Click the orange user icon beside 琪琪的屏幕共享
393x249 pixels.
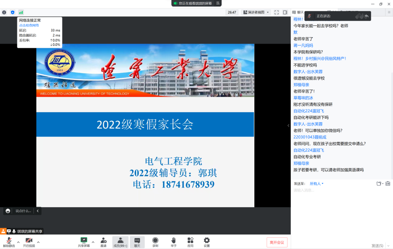click(3, 231)
